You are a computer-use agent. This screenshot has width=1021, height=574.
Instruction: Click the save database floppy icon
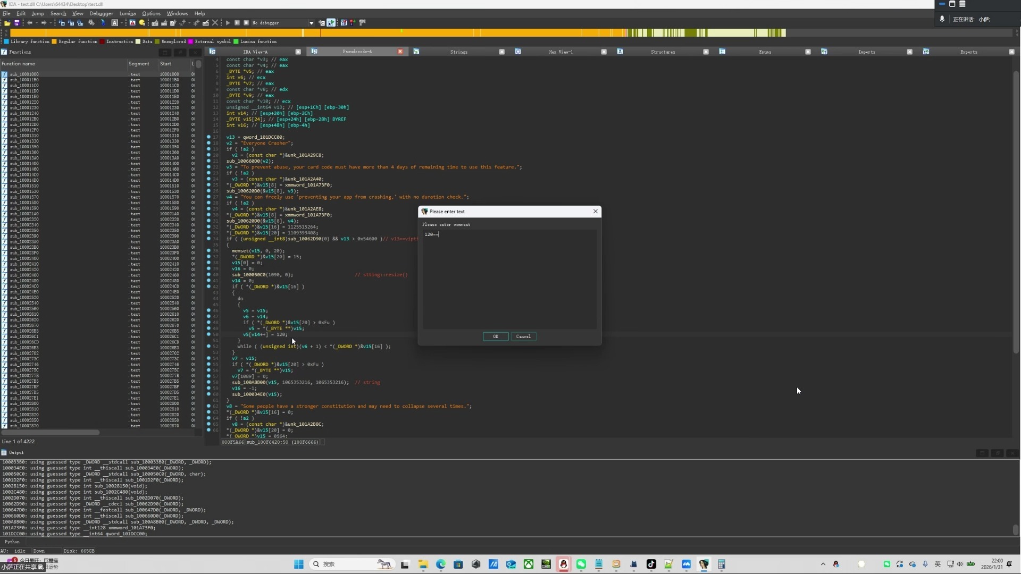pyautogui.click(x=17, y=23)
